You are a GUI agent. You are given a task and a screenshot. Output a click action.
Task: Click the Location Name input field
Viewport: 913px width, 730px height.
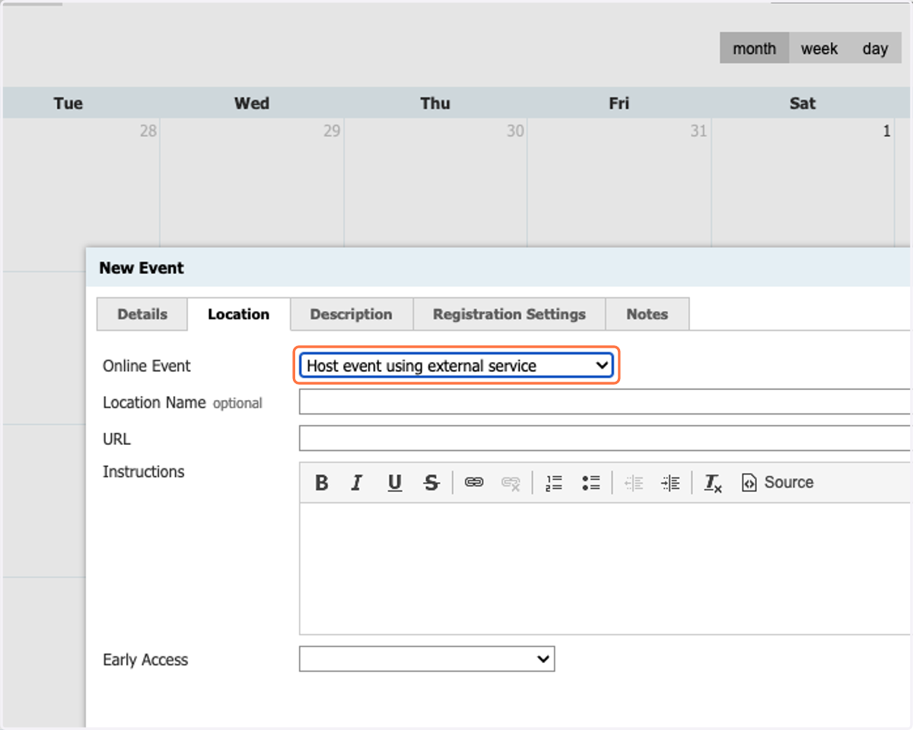pyautogui.click(x=605, y=401)
